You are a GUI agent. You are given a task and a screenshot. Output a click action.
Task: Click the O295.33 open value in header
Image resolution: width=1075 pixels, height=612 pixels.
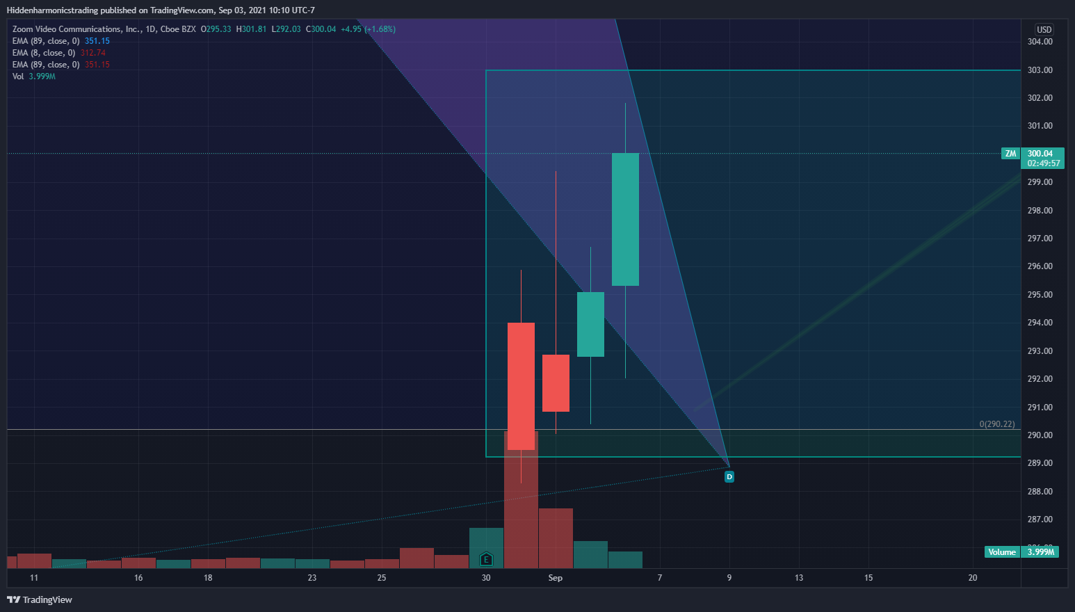[216, 29]
